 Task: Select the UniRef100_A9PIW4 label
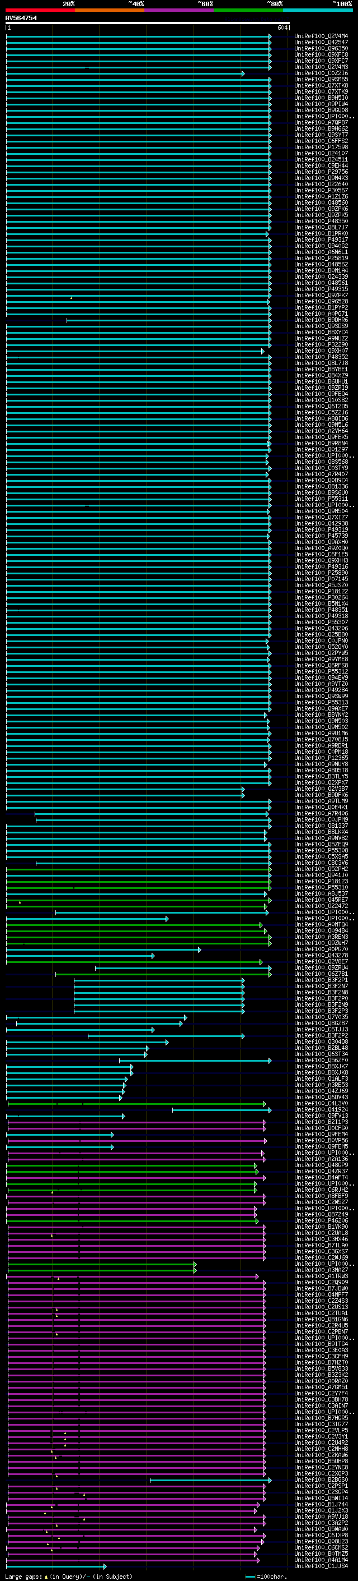[x=321, y=104]
